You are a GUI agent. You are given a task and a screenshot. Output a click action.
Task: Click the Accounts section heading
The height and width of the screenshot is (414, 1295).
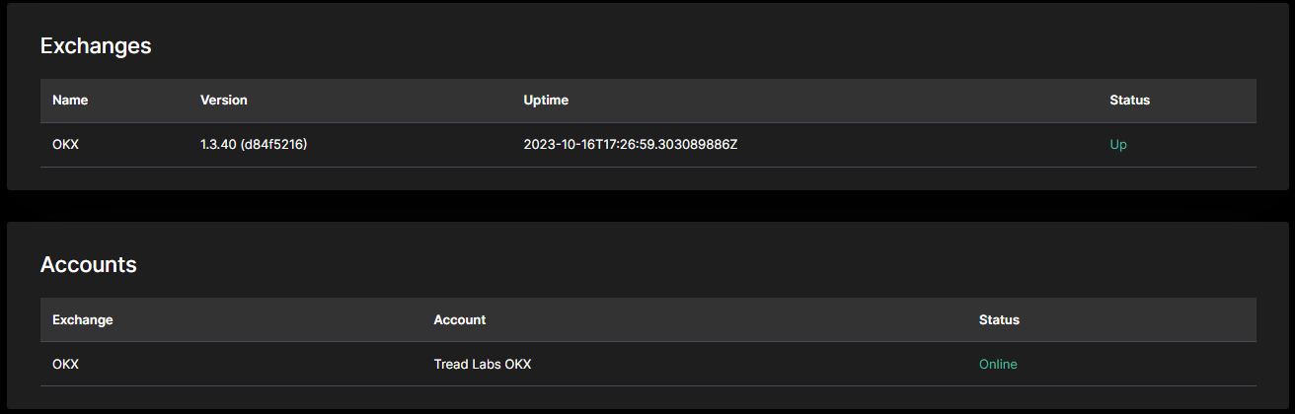[x=88, y=264]
